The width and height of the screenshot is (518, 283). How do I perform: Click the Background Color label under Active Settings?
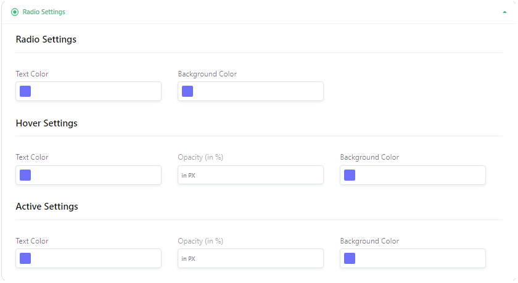pyautogui.click(x=369, y=241)
